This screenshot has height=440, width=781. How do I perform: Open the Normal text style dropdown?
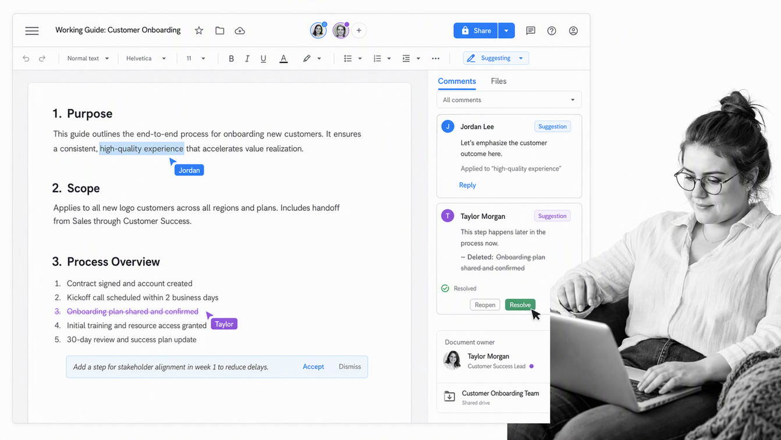click(88, 58)
